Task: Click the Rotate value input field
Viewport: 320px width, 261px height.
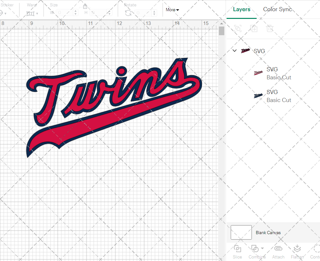Action: [143, 13]
